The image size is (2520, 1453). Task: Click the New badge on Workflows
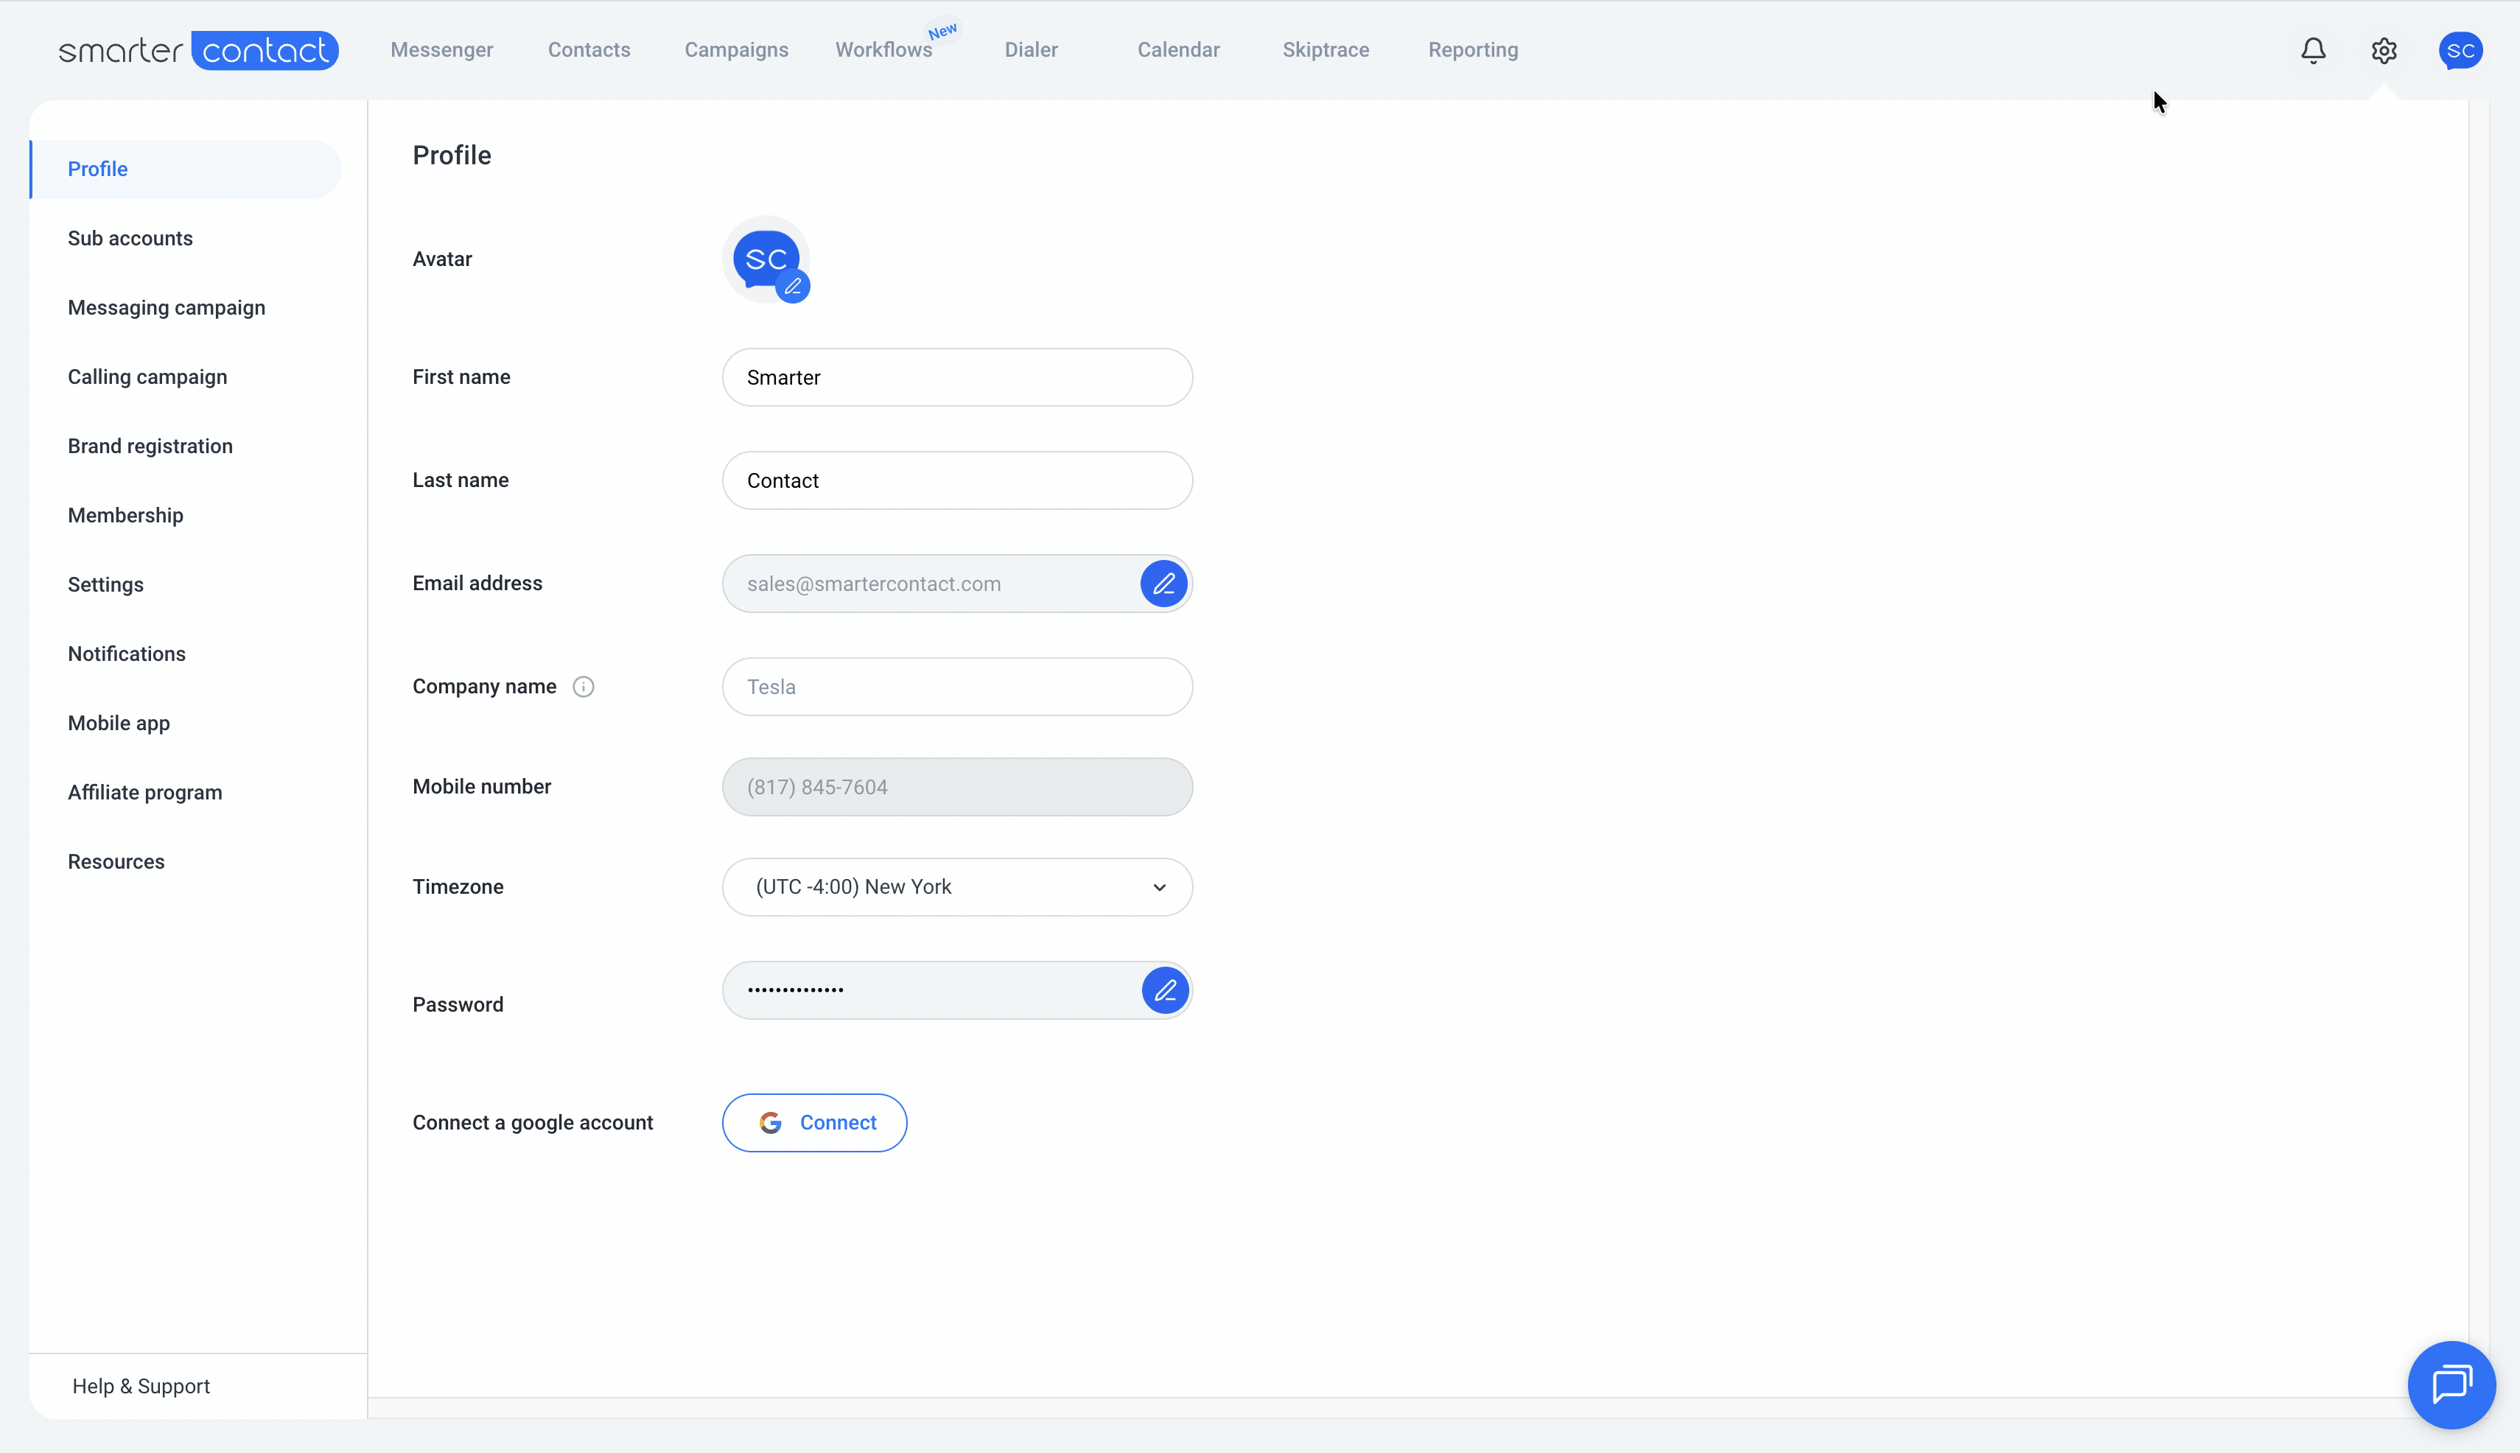coord(942,31)
